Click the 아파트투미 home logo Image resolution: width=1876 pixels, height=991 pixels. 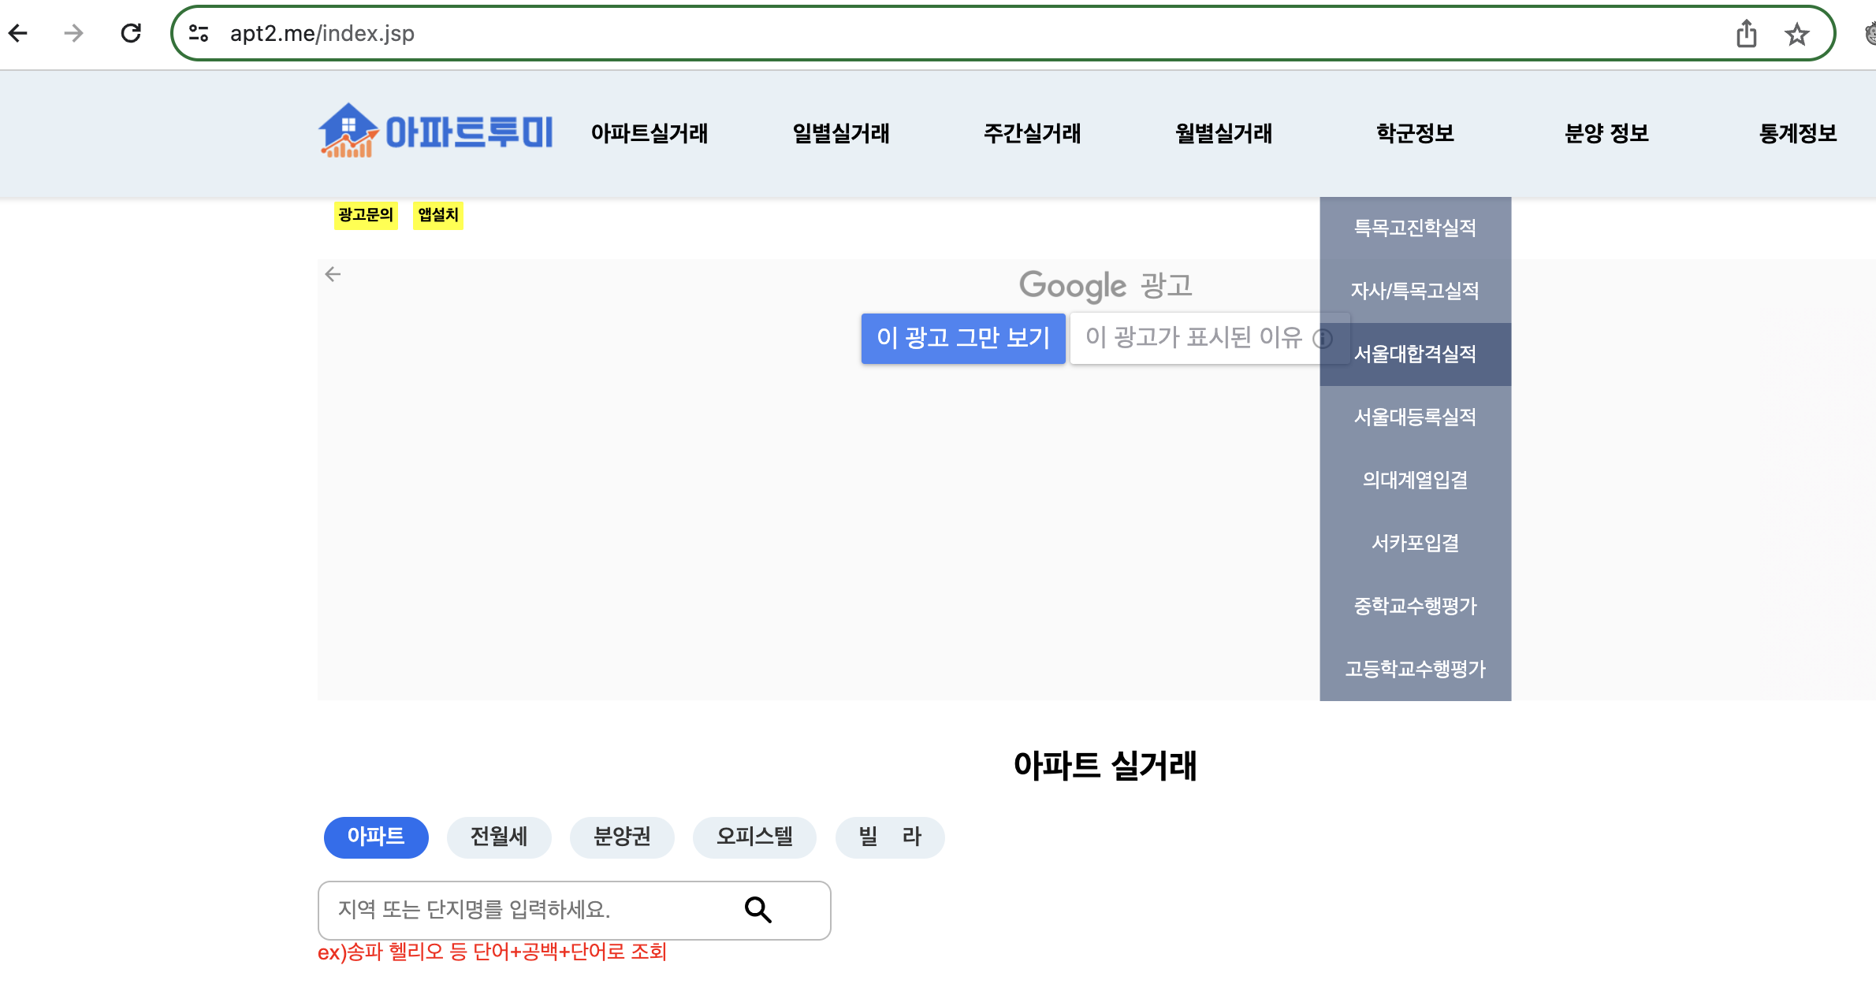(x=436, y=132)
